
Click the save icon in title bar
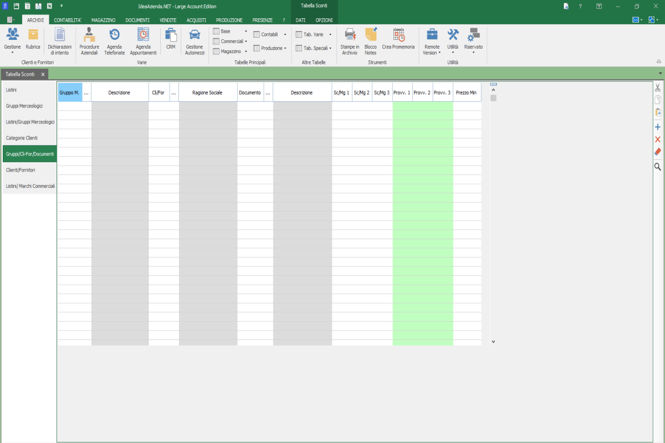(16, 6)
